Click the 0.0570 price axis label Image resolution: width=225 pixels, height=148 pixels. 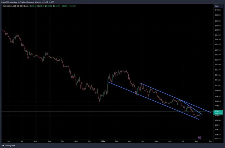point(218,30)
